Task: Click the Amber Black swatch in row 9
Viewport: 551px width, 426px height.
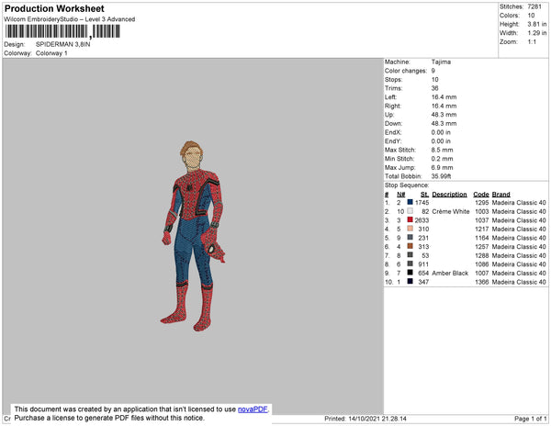Action: click(x=410, y=273)
